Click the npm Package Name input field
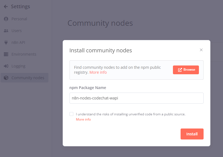223x157 pixels. tap(136, 98)
